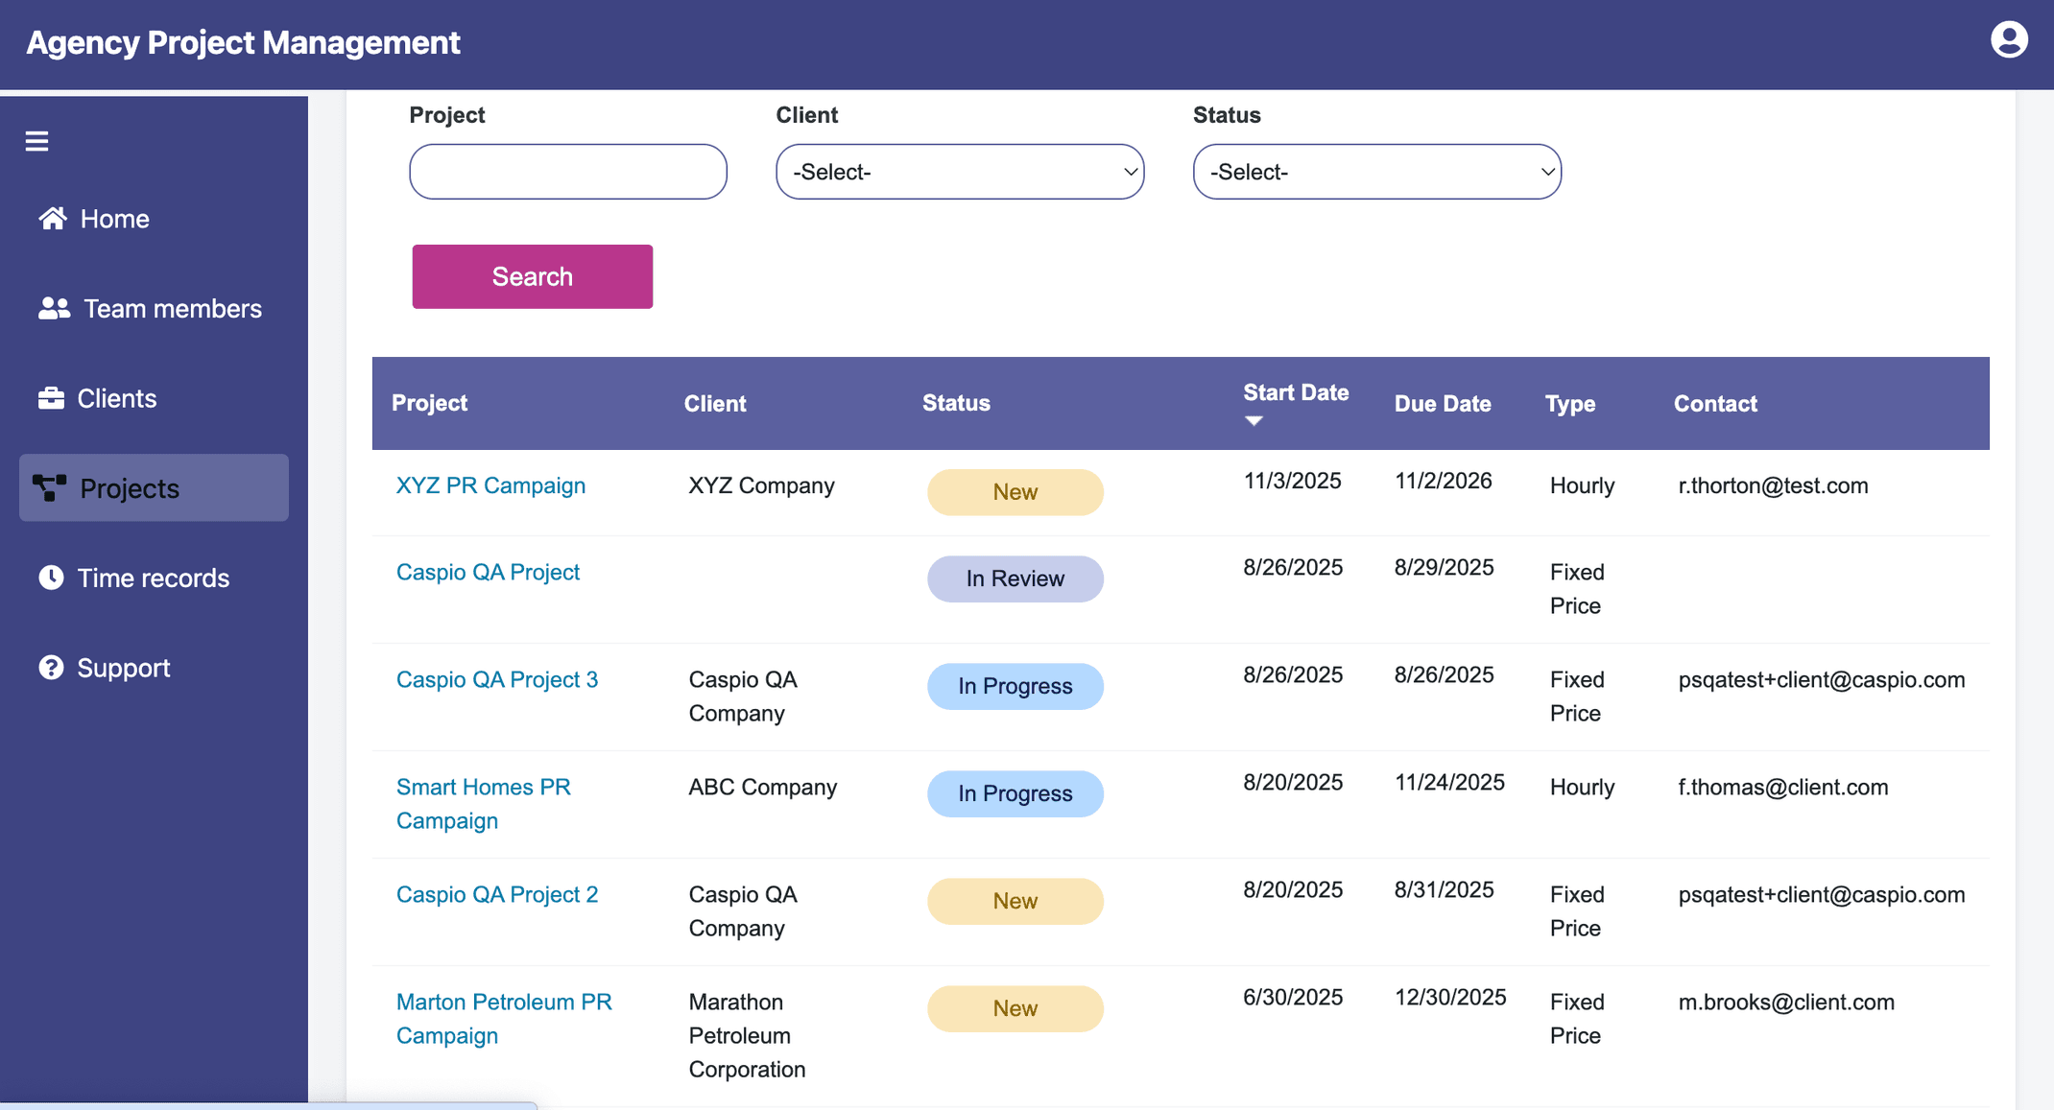Select the Team members people icon
Viewport: 2054px width, 1110px height.
54,308
